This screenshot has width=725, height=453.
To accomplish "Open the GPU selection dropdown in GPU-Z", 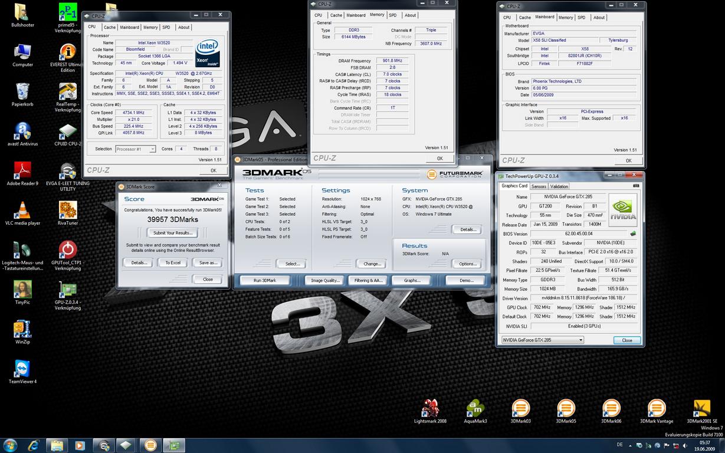I will pyautogui.click(x=542, y=340).
